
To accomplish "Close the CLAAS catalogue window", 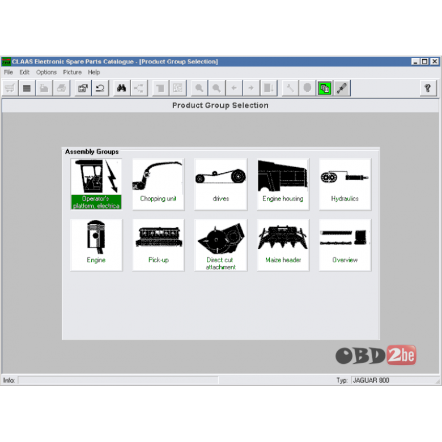I will pos(435,61).
